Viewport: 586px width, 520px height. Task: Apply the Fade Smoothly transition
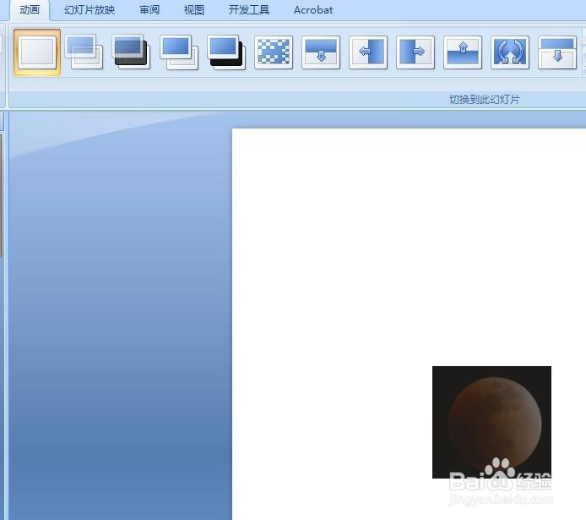[x=84, y=52]
